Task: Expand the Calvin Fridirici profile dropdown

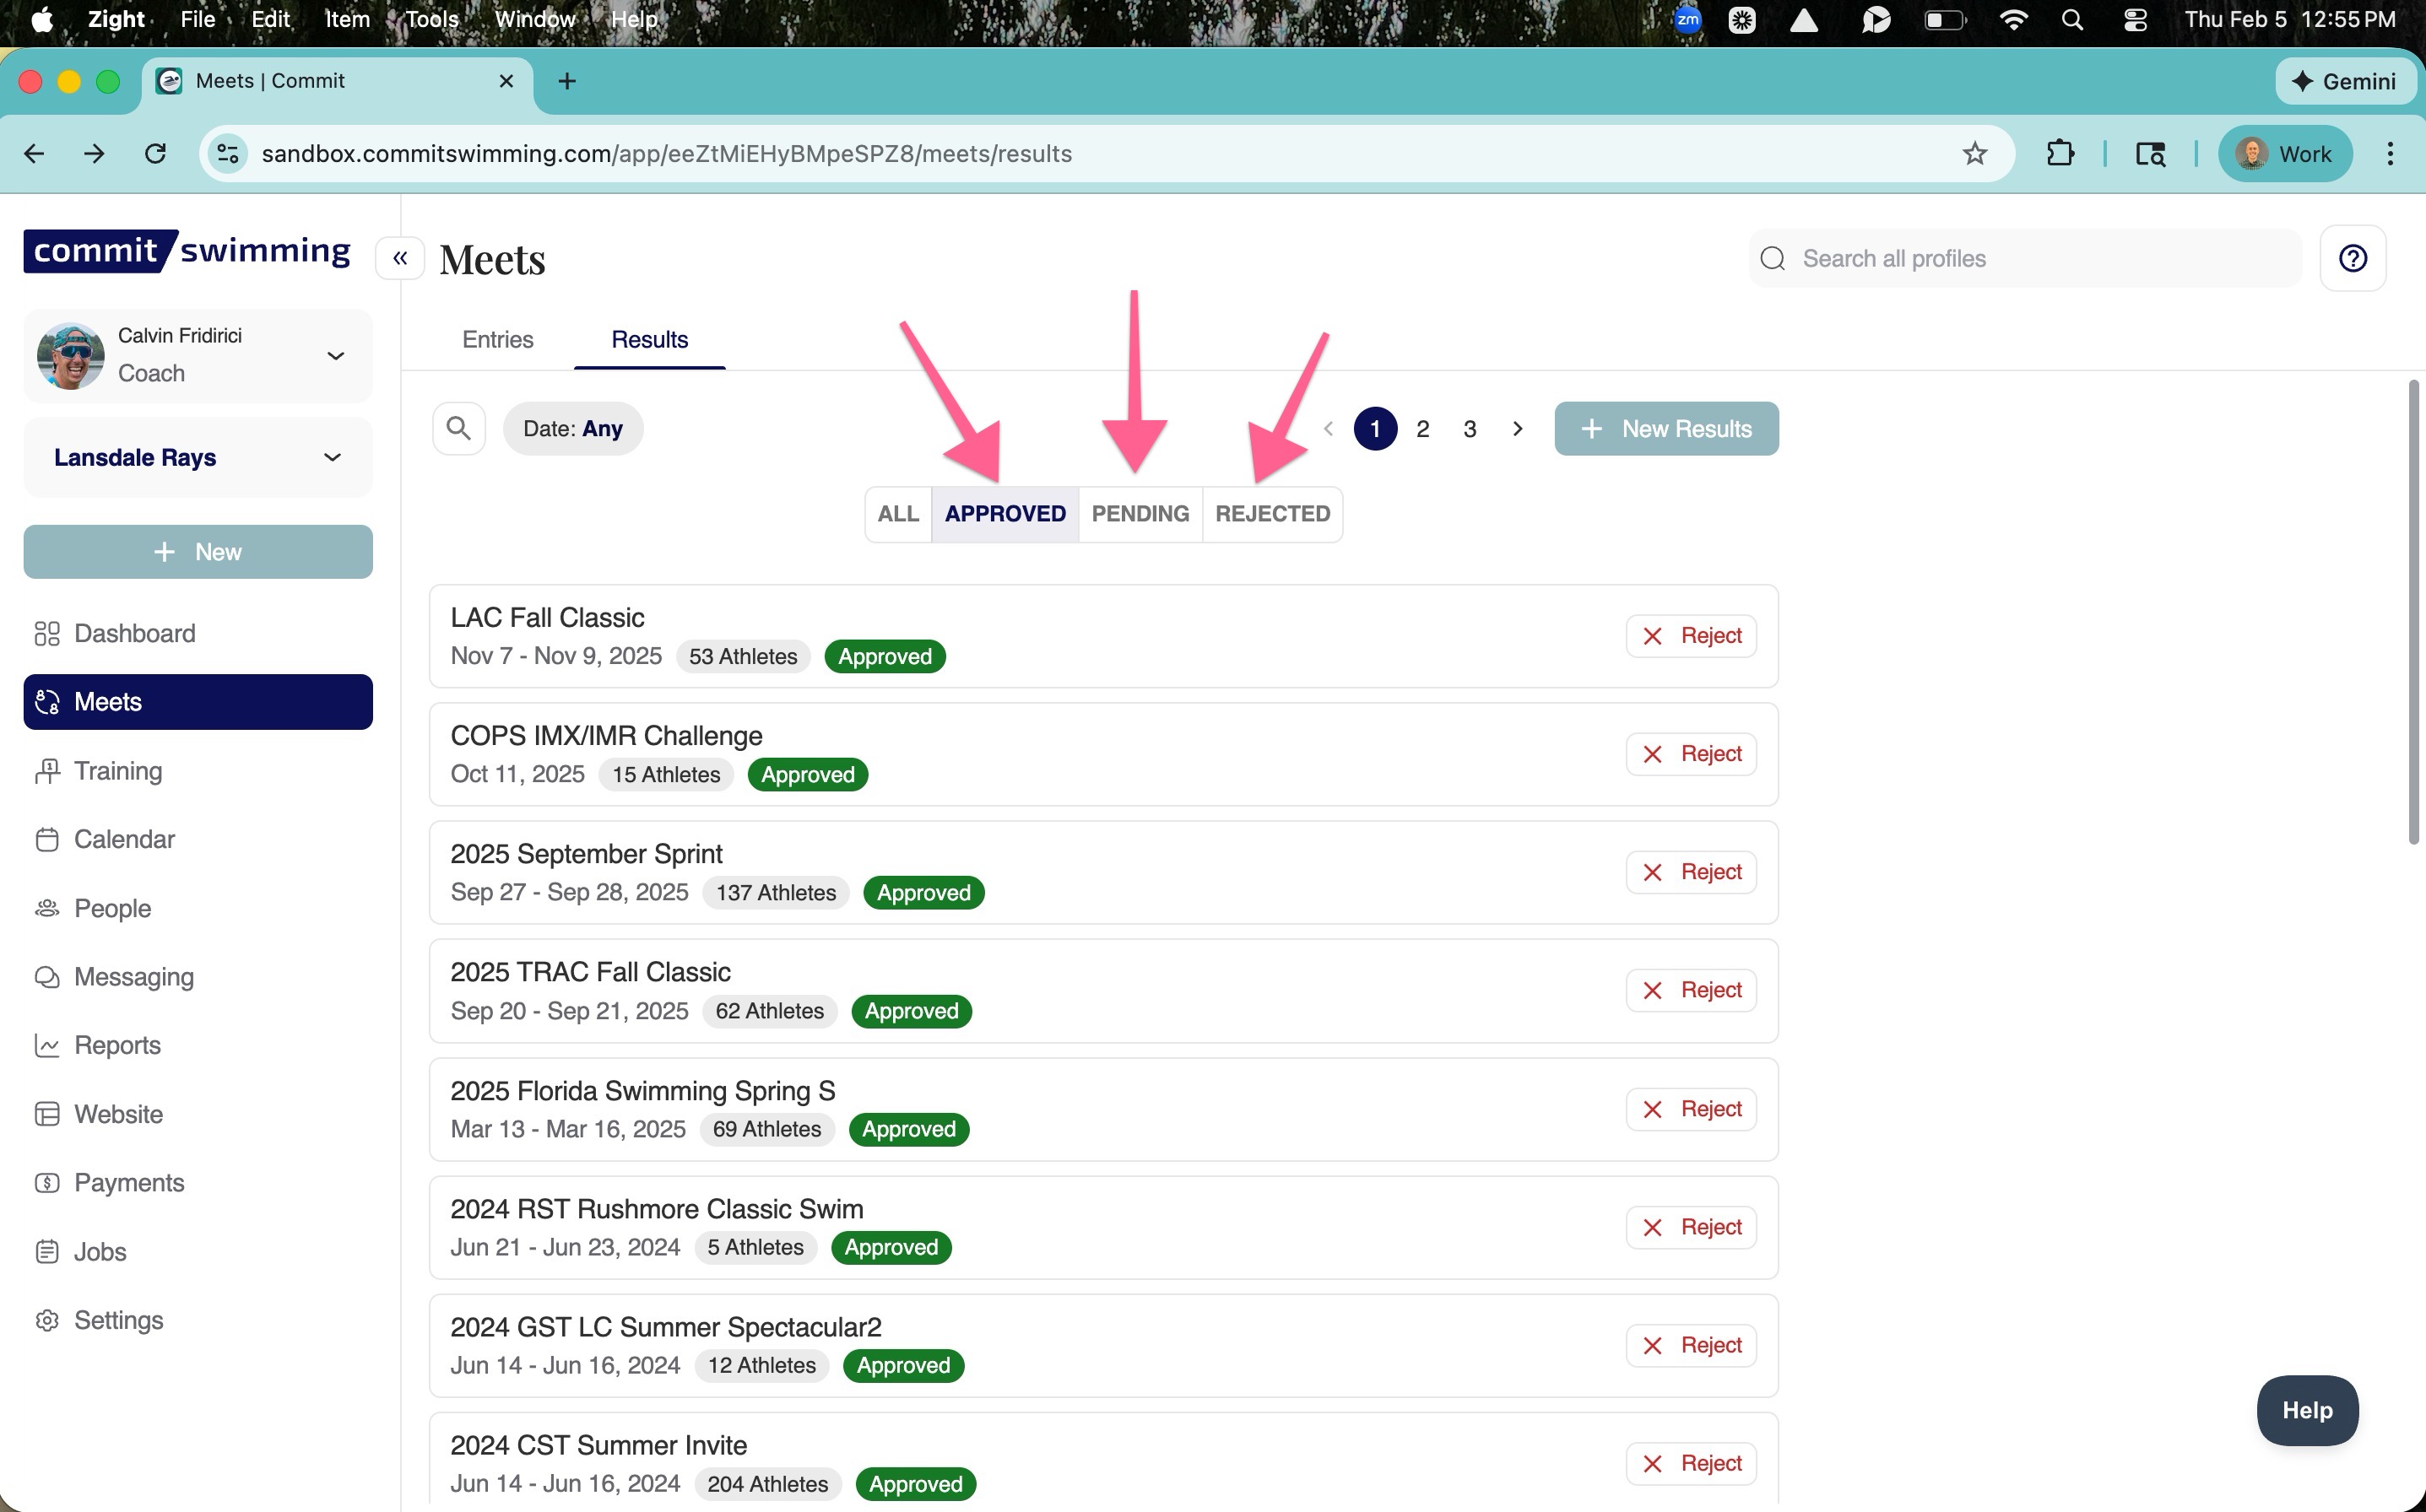Action: (336, 355)
